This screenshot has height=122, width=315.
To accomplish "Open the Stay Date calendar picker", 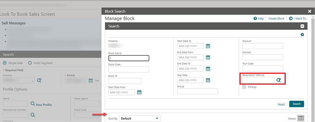I will 208,80.
